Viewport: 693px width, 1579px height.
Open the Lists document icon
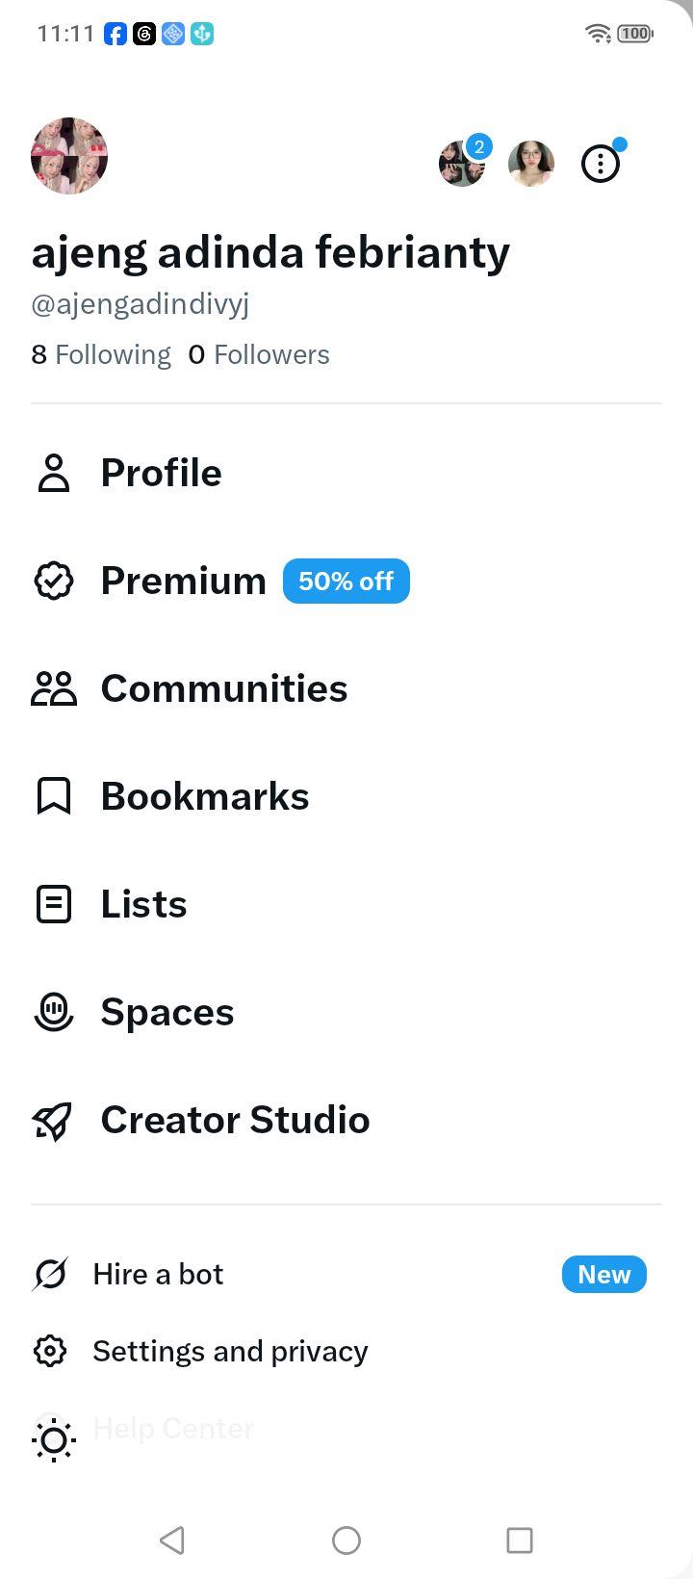[54, 904]
